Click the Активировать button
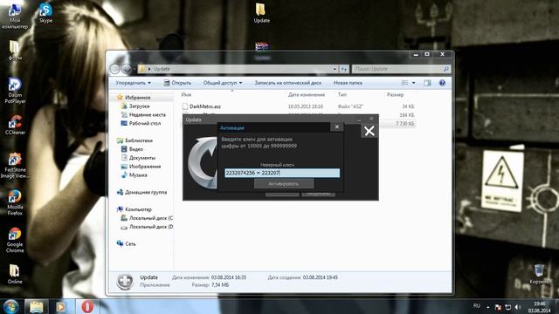Screen dimensions: 559x314 (284, 184)
